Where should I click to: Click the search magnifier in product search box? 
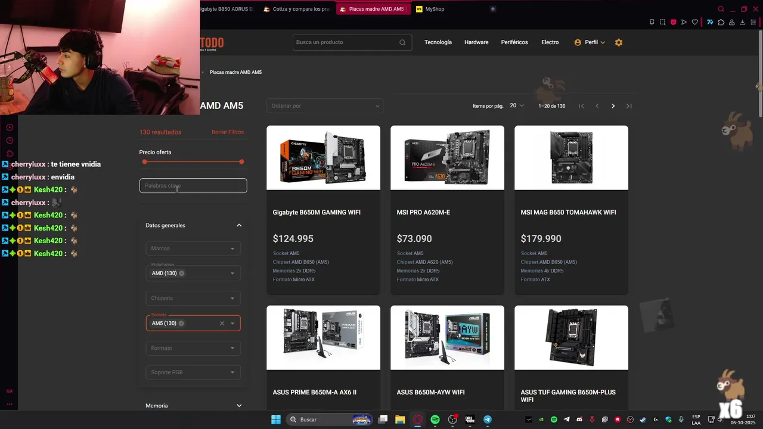(x=402, y=42)
